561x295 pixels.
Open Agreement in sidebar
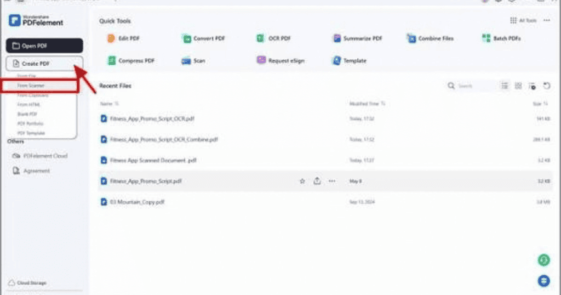tap(31, 171)
